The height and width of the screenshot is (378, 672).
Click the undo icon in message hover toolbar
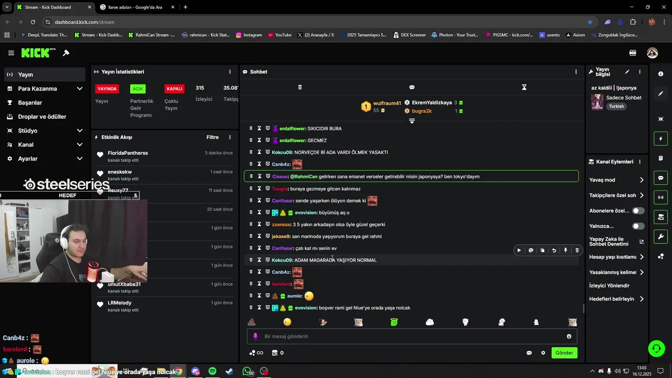coord(554,250)
